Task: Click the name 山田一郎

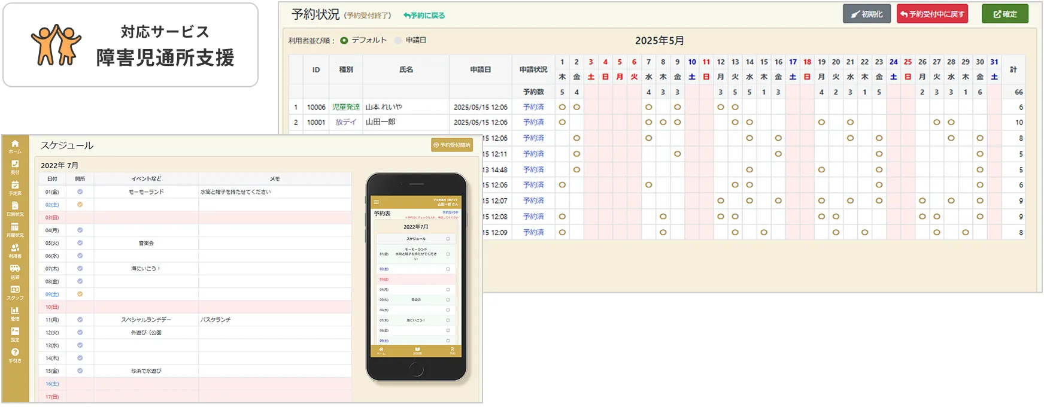Action: tap(381, 122)
